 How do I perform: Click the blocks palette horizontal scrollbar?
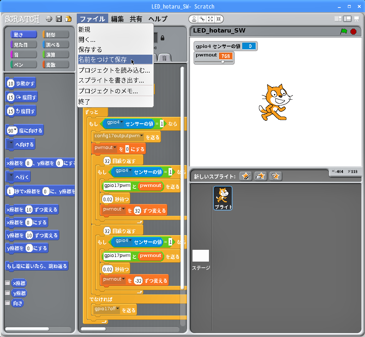pos(27,329)
